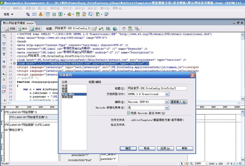Switch to 拆分 (Split) view
Image resolution: width=245 pixels, height=166 pixels.
pyautogui.click(x=23, y=29)
